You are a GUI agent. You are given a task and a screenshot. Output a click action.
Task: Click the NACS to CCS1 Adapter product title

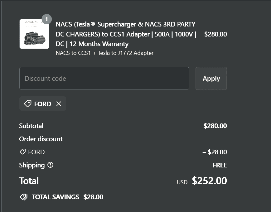click(126, 34)
